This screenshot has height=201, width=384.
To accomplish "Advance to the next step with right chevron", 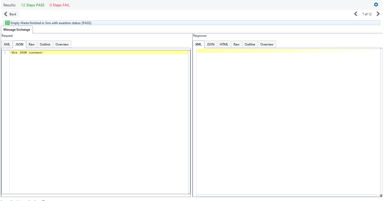I will [378, 14].
